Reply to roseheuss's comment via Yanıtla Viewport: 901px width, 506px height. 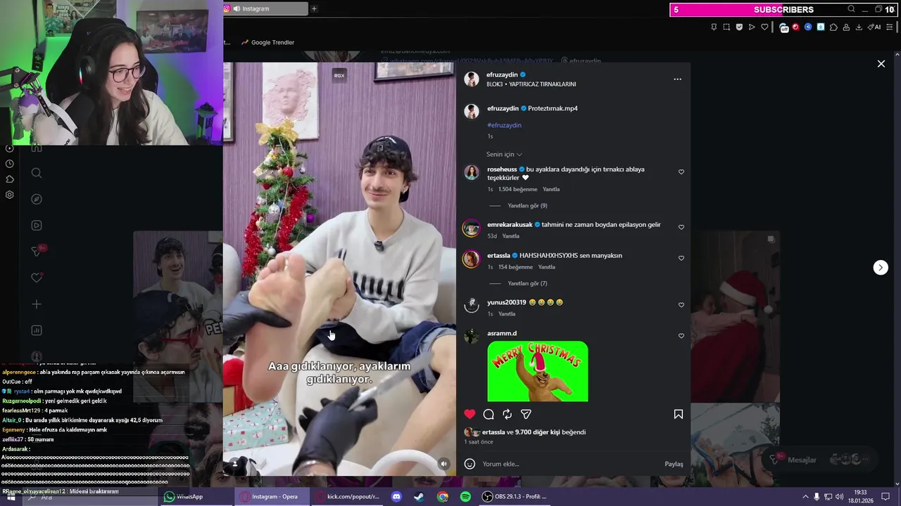[x=551, y=189]
